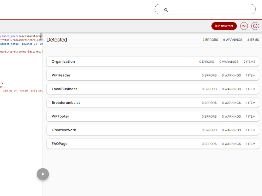Expand the BreadcrumbList result row

tap(152, 103)
